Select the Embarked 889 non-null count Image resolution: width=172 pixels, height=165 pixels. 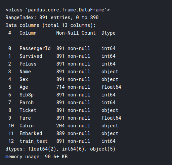pos(73,133)
